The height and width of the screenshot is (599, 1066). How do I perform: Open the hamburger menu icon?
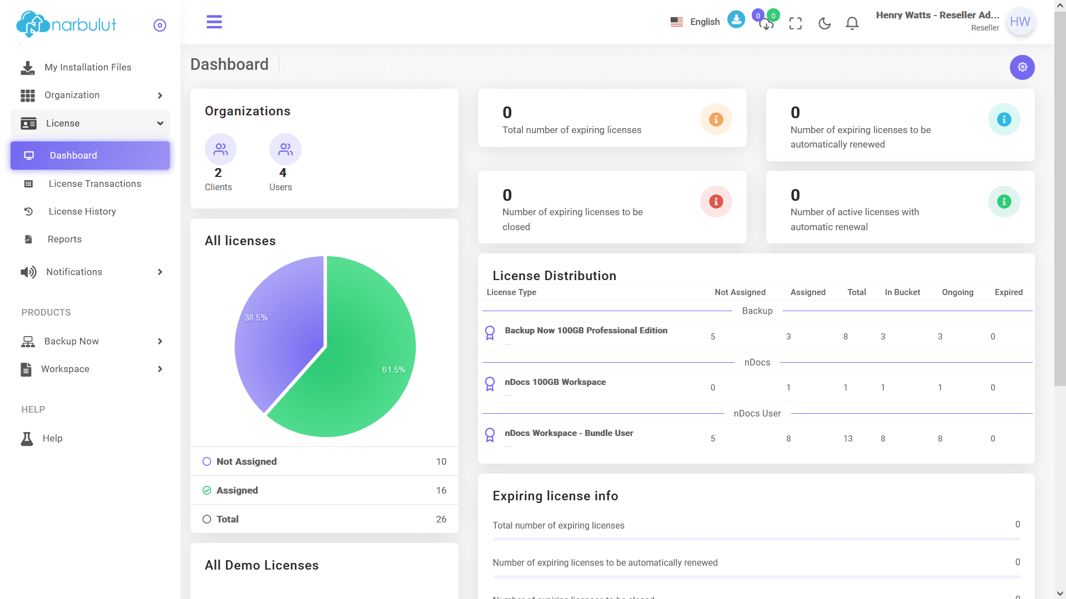pyautogui.click(x=214, y=22)
